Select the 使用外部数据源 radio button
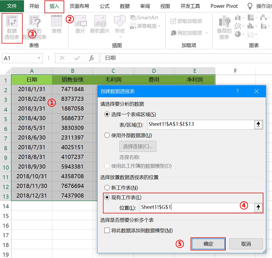Viewport: 272px width, 258px height. [x=107, y=135]
